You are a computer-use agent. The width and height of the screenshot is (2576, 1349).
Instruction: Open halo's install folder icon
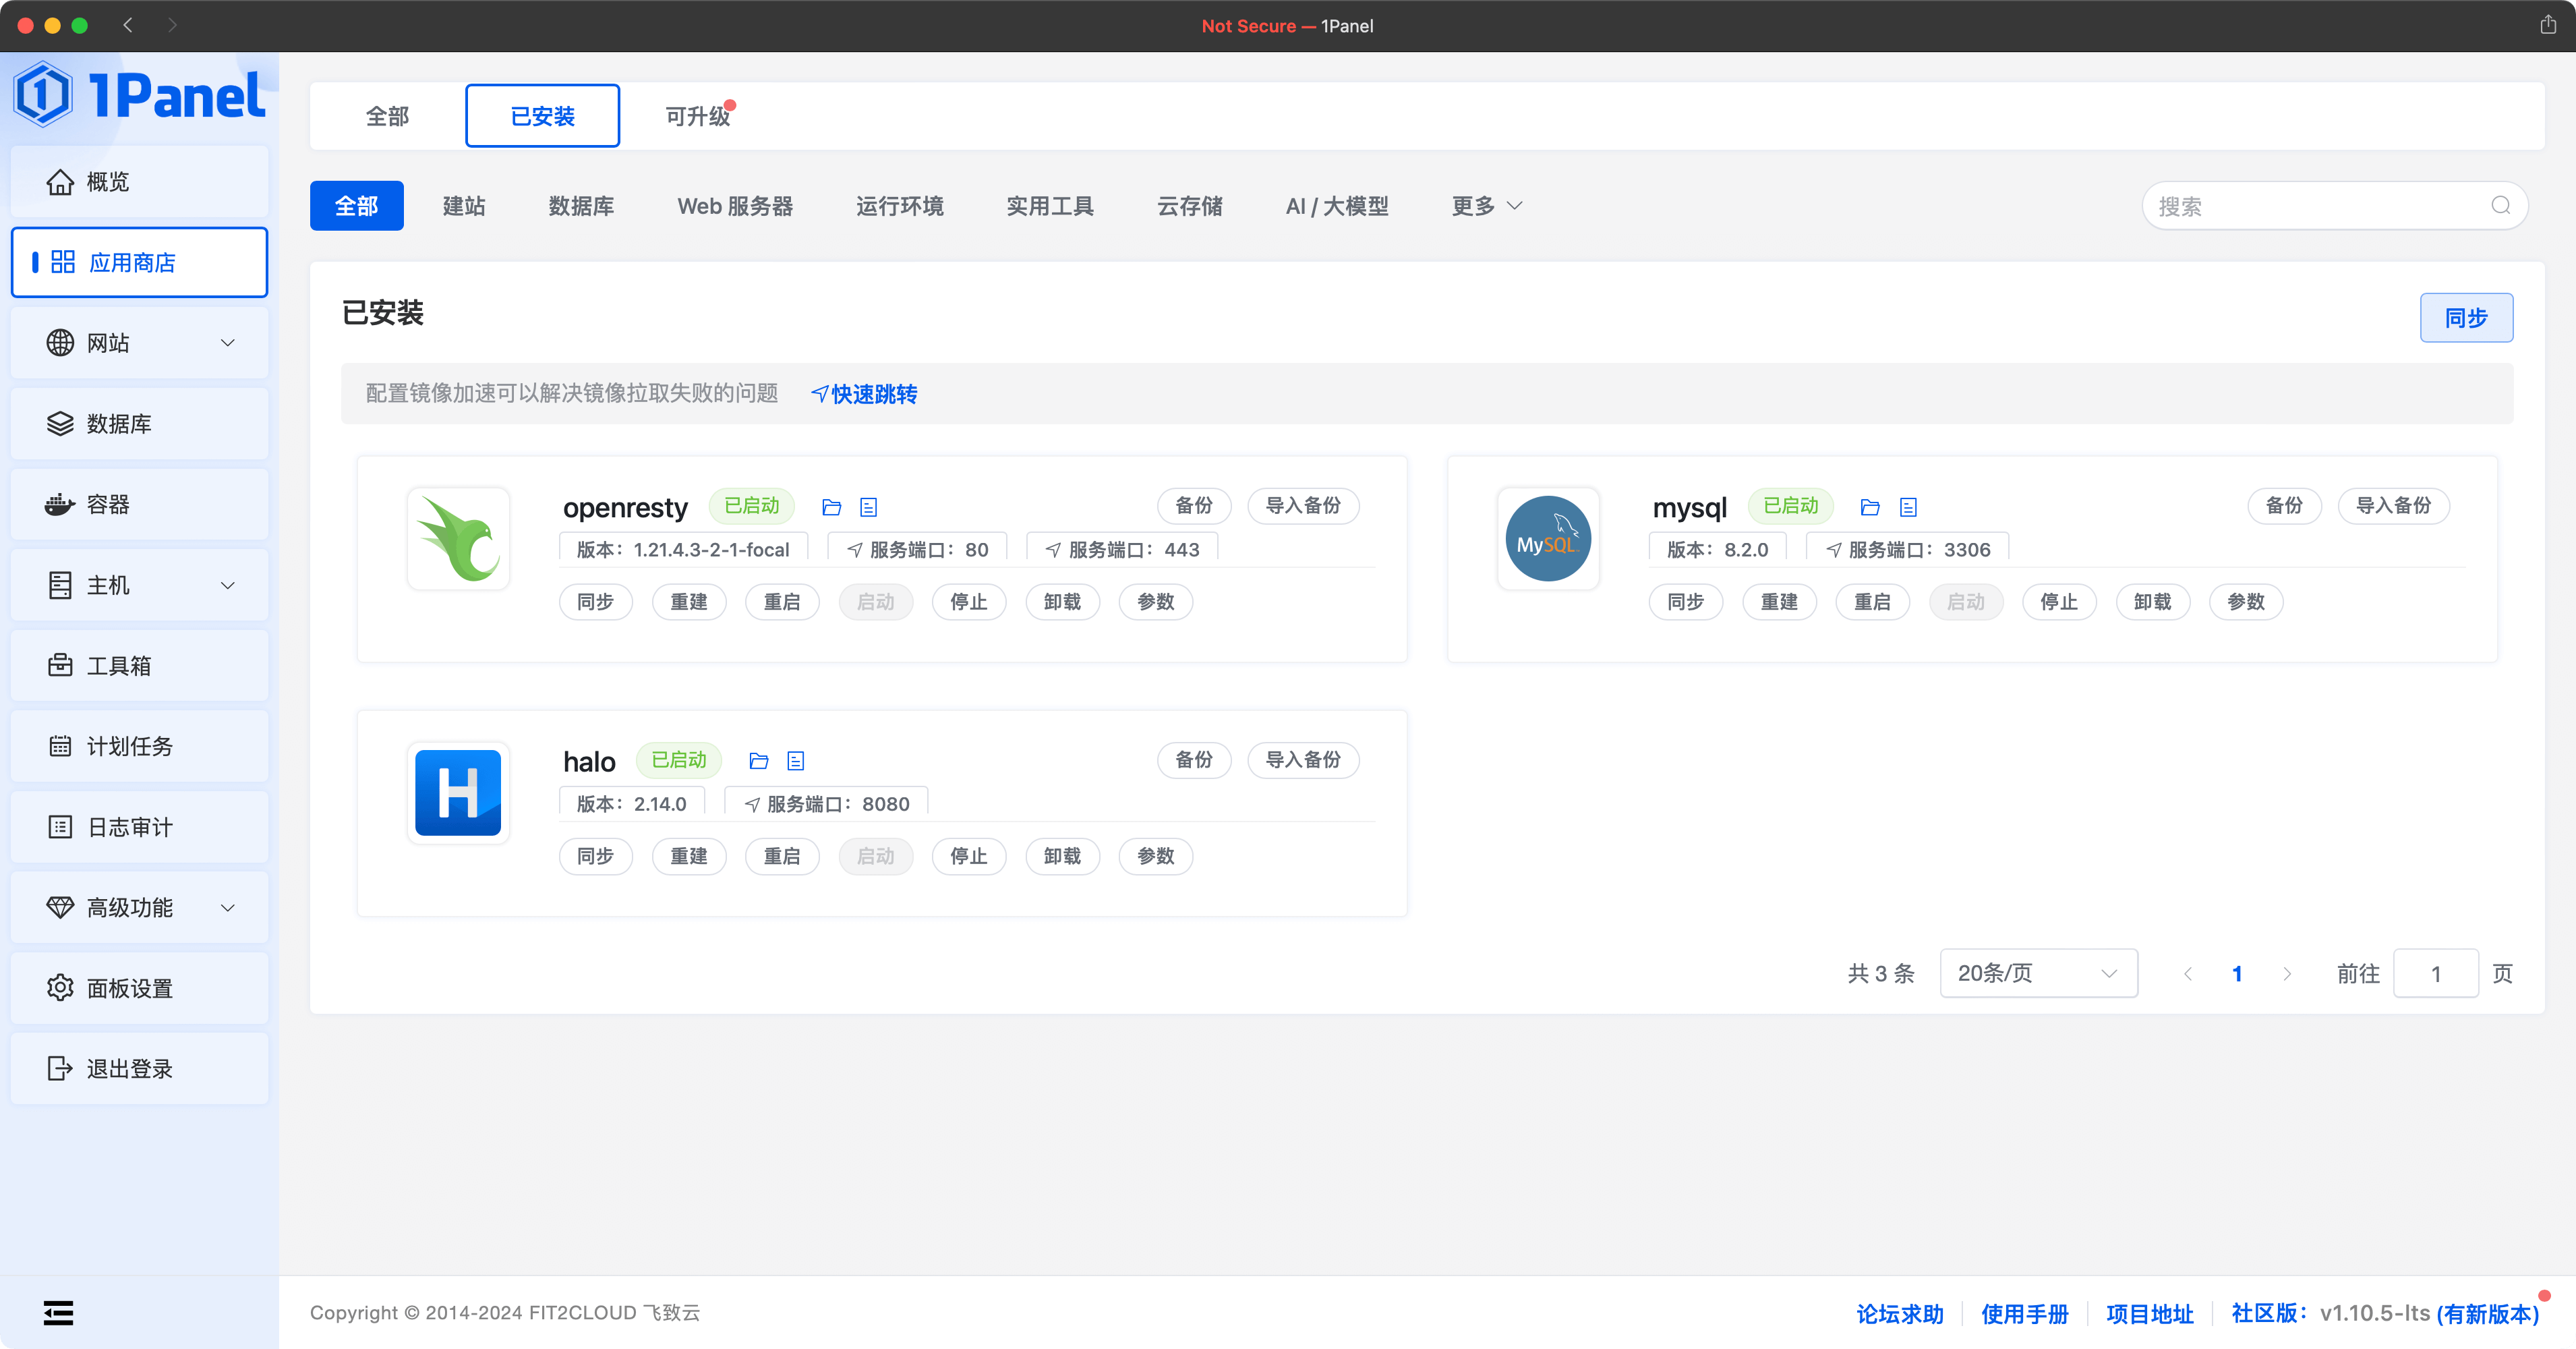click(758, 761)
